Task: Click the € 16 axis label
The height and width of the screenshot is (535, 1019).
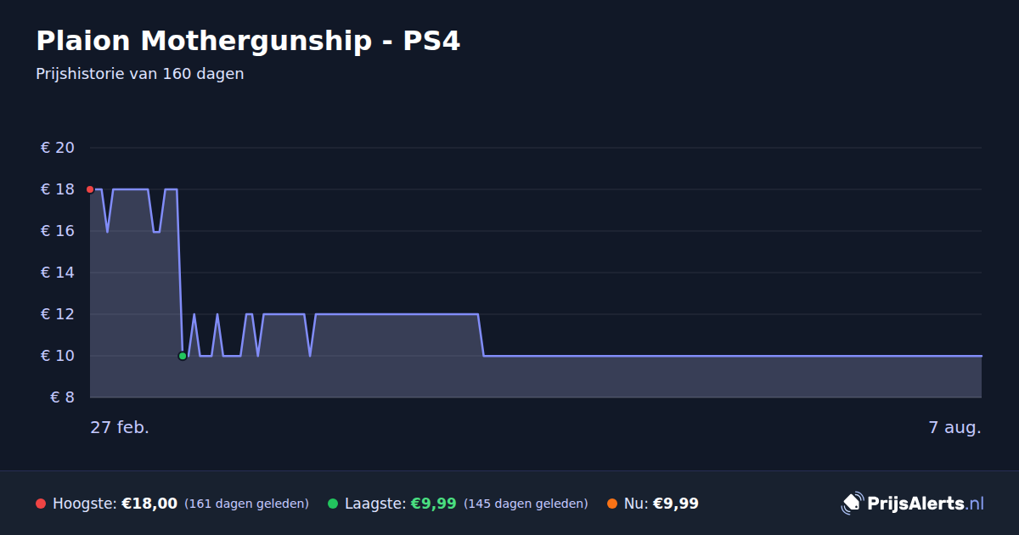Action: 58,231
